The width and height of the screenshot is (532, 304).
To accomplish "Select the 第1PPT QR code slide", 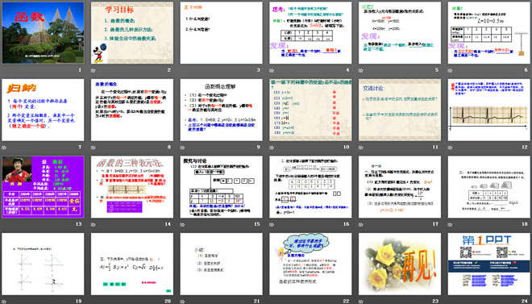I will [x=489, y=264].
